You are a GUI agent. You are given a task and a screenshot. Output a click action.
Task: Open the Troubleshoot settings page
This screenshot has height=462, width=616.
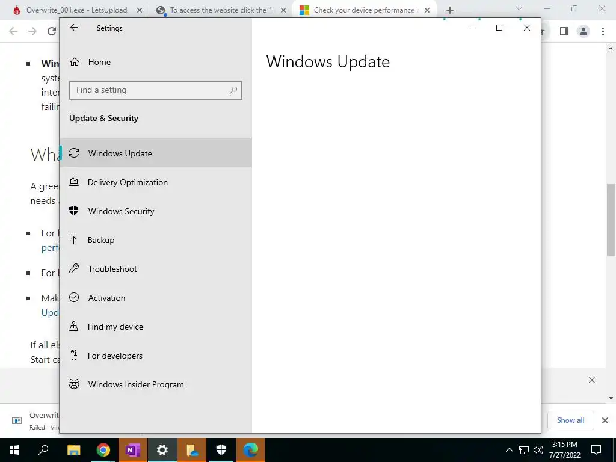[x=156, y=269]
